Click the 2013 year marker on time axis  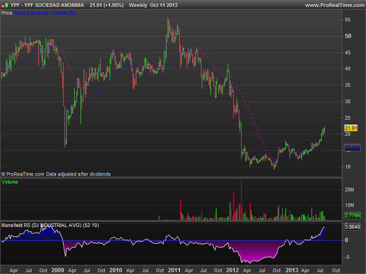click(291, 270)
